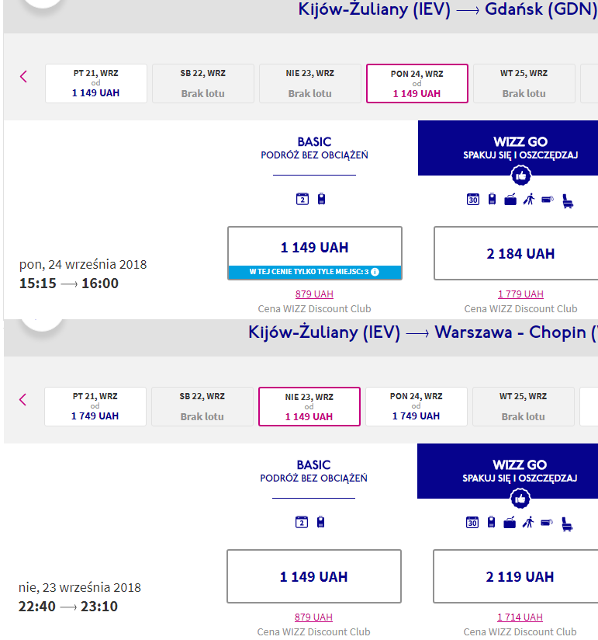
Task: Choose PT 21 WRZ 1 749 UAH Warszawa date
Action: (x=95, y=406)
